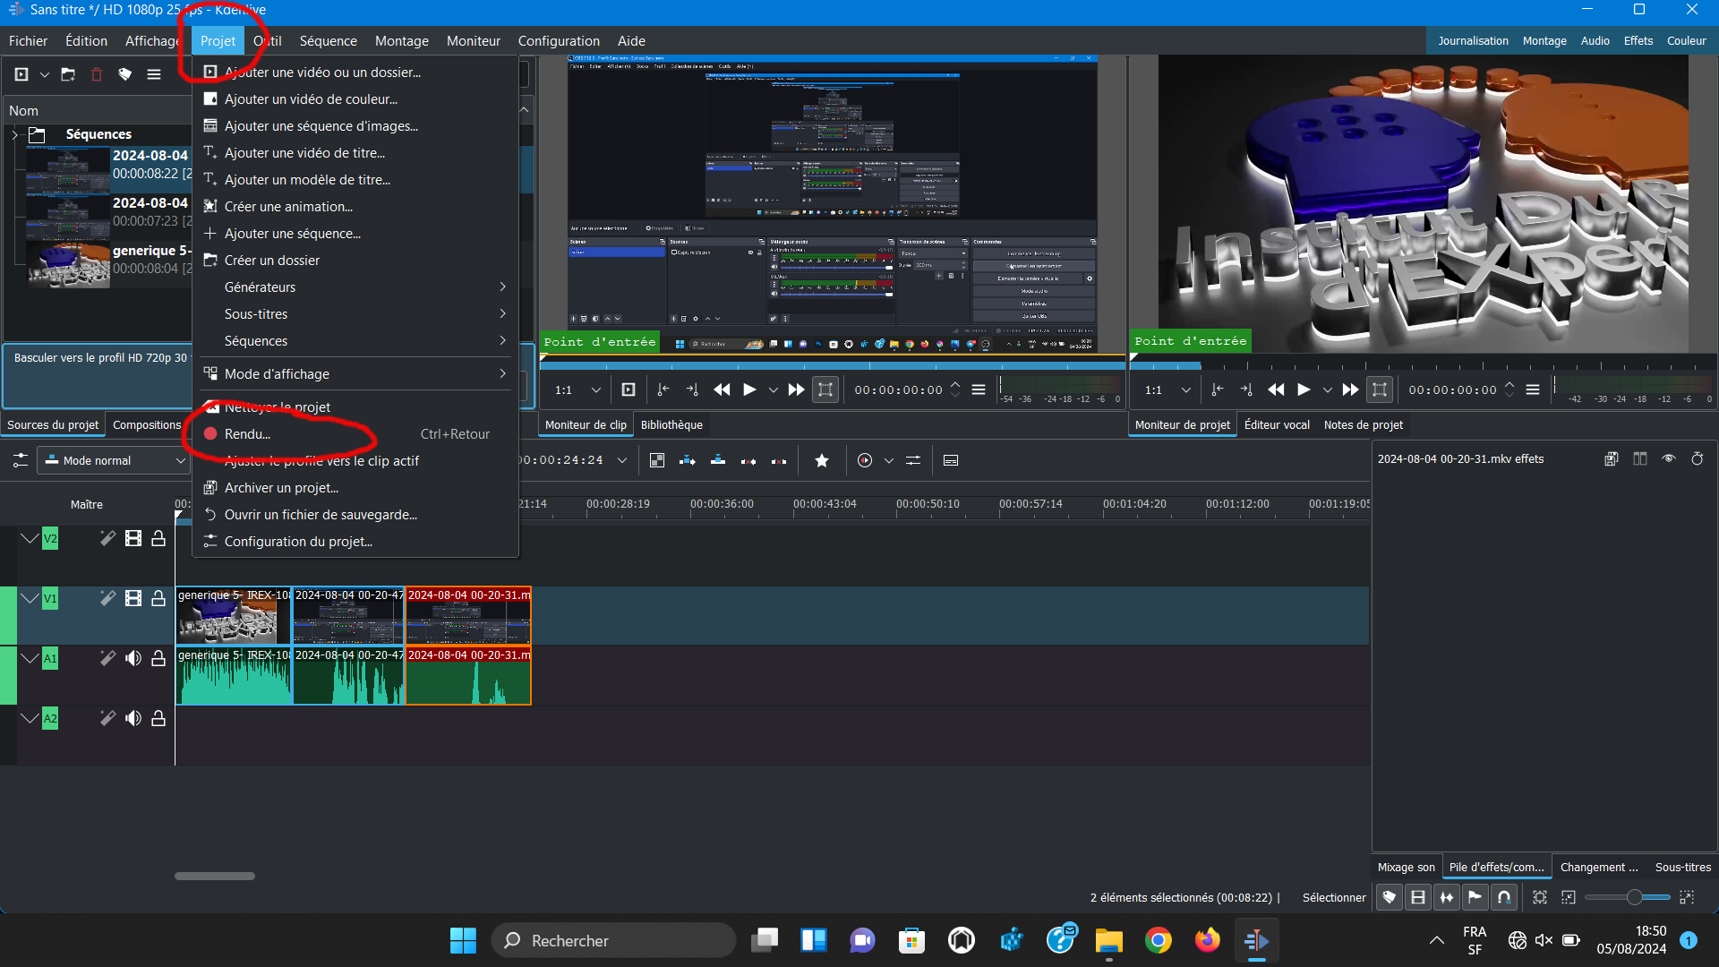The image size is (1719, 967).
Task: Expand the Mode d'affichage submenu
Action: [355, 374]
